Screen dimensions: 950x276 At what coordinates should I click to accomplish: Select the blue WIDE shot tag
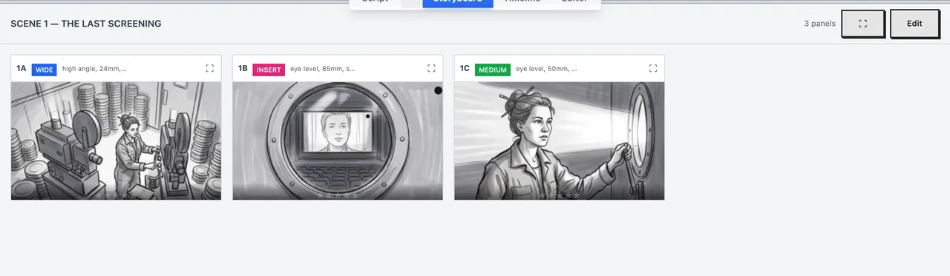(x=45, y=70)
